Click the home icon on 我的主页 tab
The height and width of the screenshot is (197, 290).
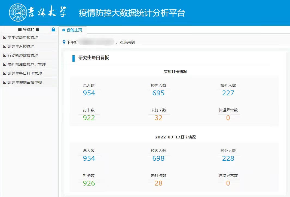point(64,30)
